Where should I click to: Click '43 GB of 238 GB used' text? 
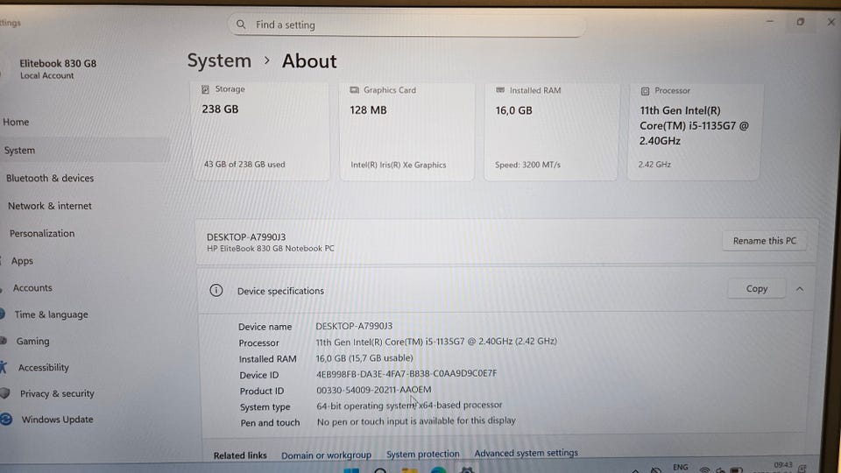244,164
